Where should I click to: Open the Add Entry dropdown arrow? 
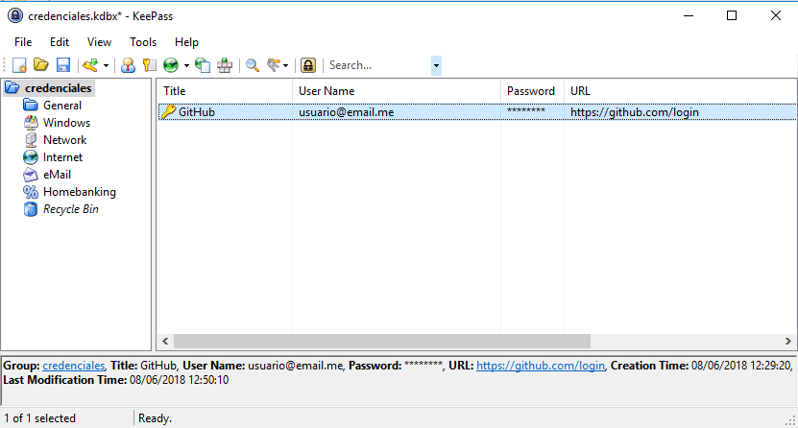(x=106, y=65)
